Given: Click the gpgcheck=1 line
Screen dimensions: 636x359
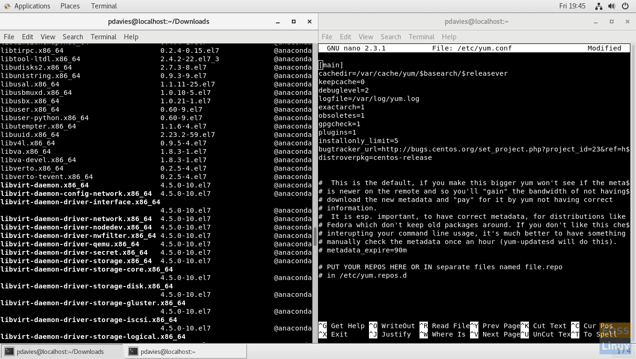Looking at the screenshot, I should 340,124.
